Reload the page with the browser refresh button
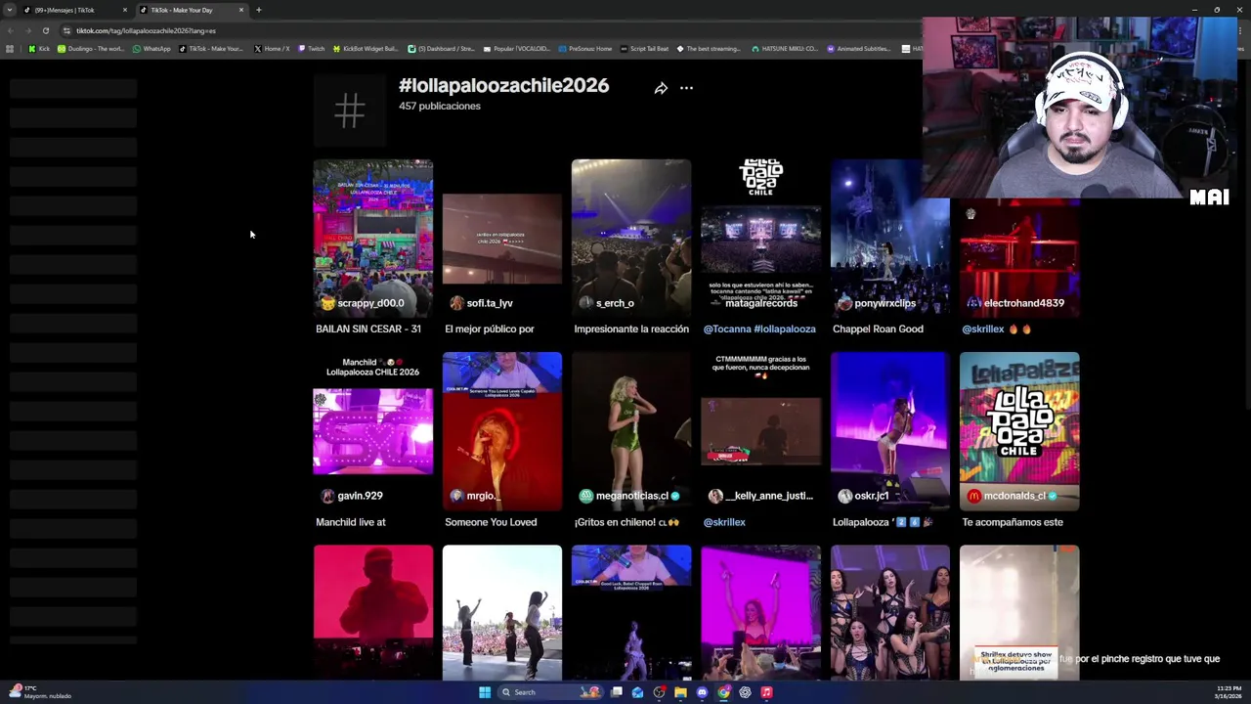Viewport: 1251px width, 704px height. (x=45, y=30)
